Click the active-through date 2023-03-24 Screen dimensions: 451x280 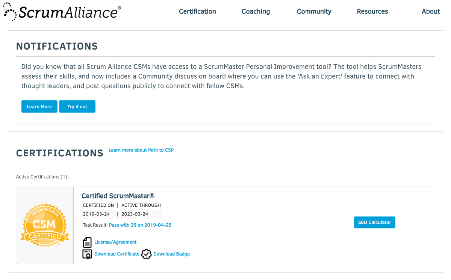(135, 214)
